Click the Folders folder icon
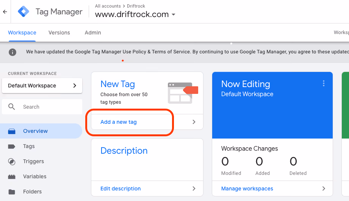The image size is (349, 201). click(x=12, y=192)
